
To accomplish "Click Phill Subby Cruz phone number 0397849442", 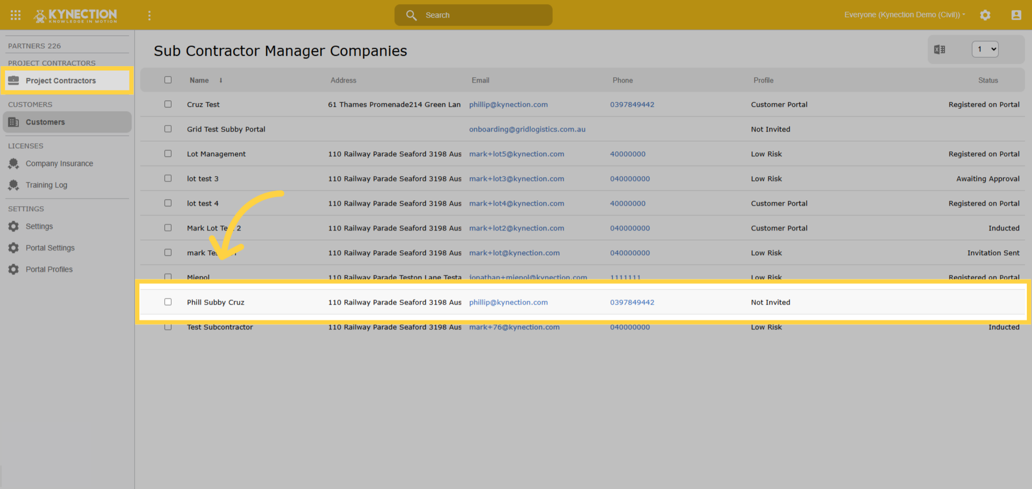I will [632, 303].
